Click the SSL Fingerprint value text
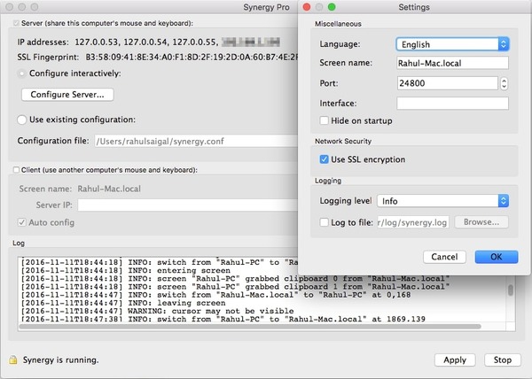Viewport: 532px width, 379px height. click(x=192, y=58)
